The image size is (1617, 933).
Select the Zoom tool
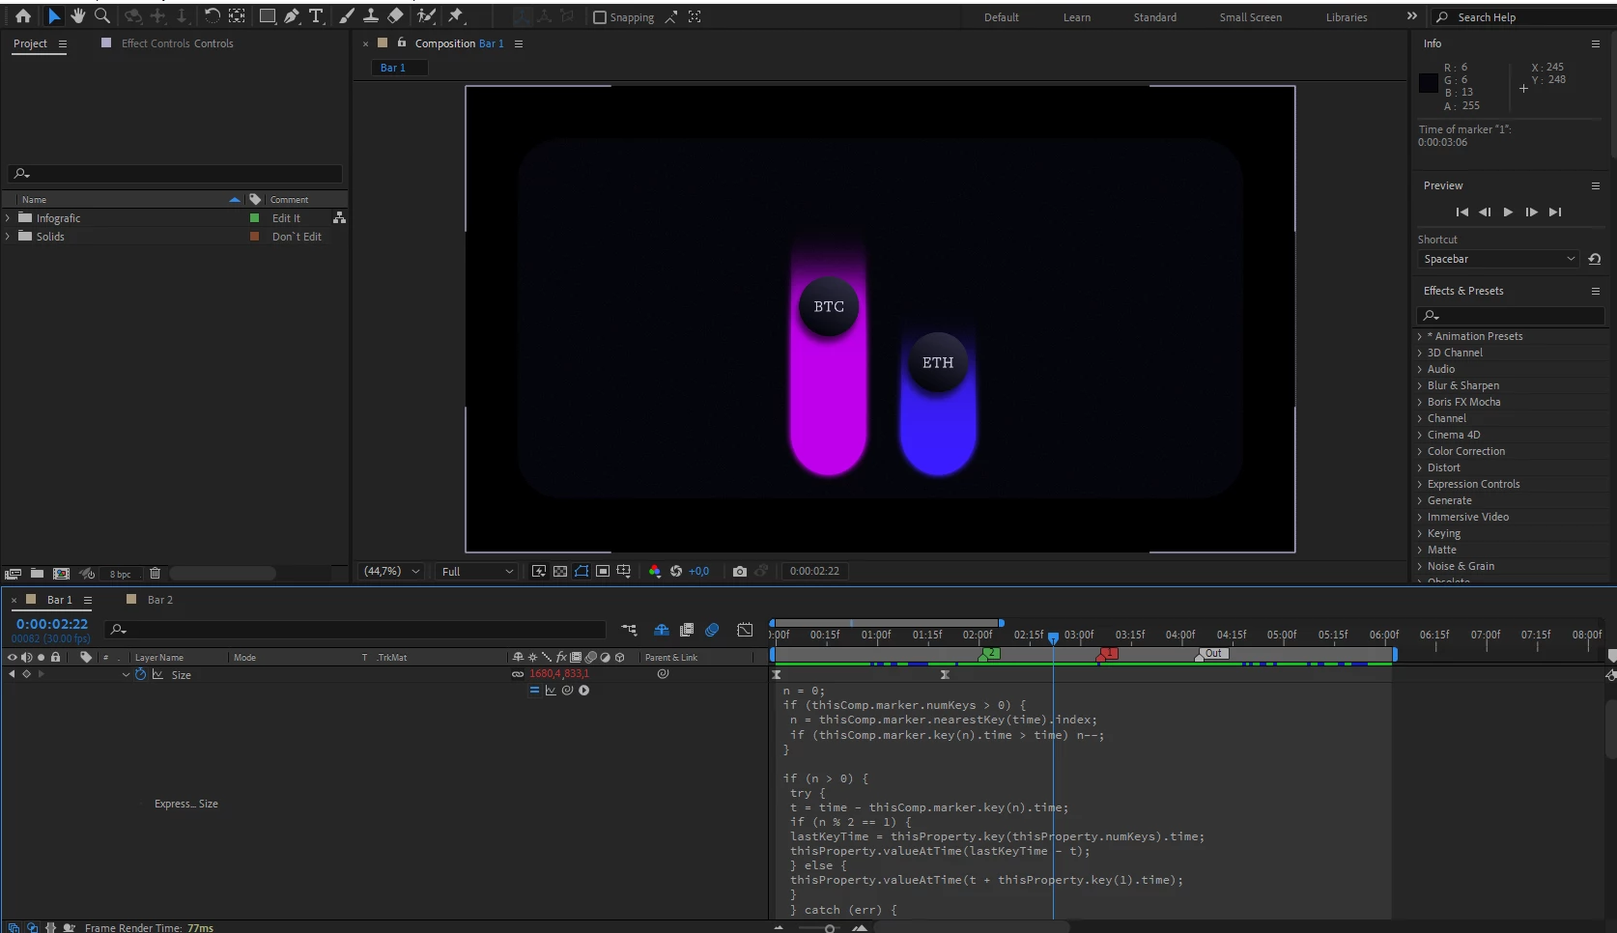pos(102,16)
